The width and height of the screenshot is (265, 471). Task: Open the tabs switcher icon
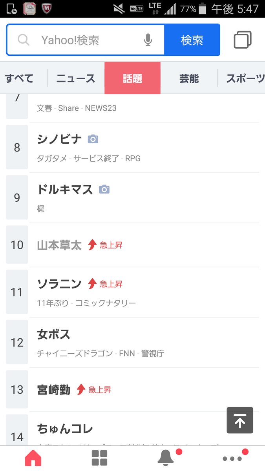pos(242,40)
